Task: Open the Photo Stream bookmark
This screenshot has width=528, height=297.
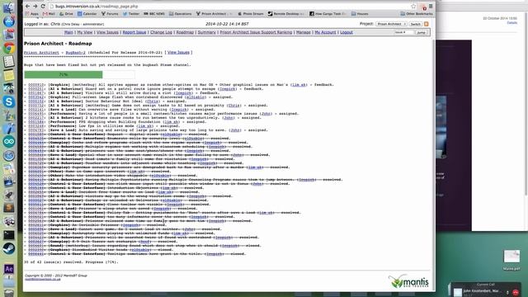Action: (251, 14)
